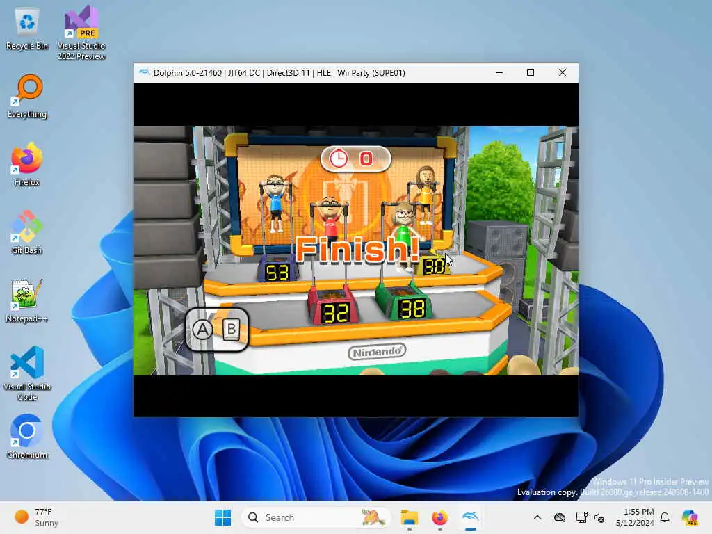
Task: Click the Dolphin logo in the title bar
Action: (x=144, y=72)
